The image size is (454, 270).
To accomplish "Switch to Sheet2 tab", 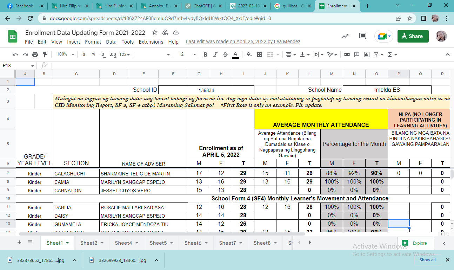I will point(92,243).
